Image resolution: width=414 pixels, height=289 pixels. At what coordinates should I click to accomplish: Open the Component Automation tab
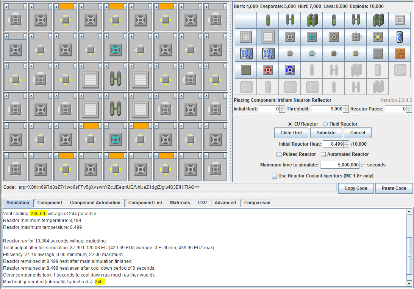[x=95, y=203]
